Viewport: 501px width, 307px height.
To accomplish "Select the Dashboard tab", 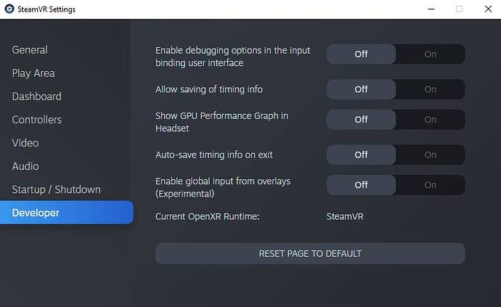I will click(36, 97).
